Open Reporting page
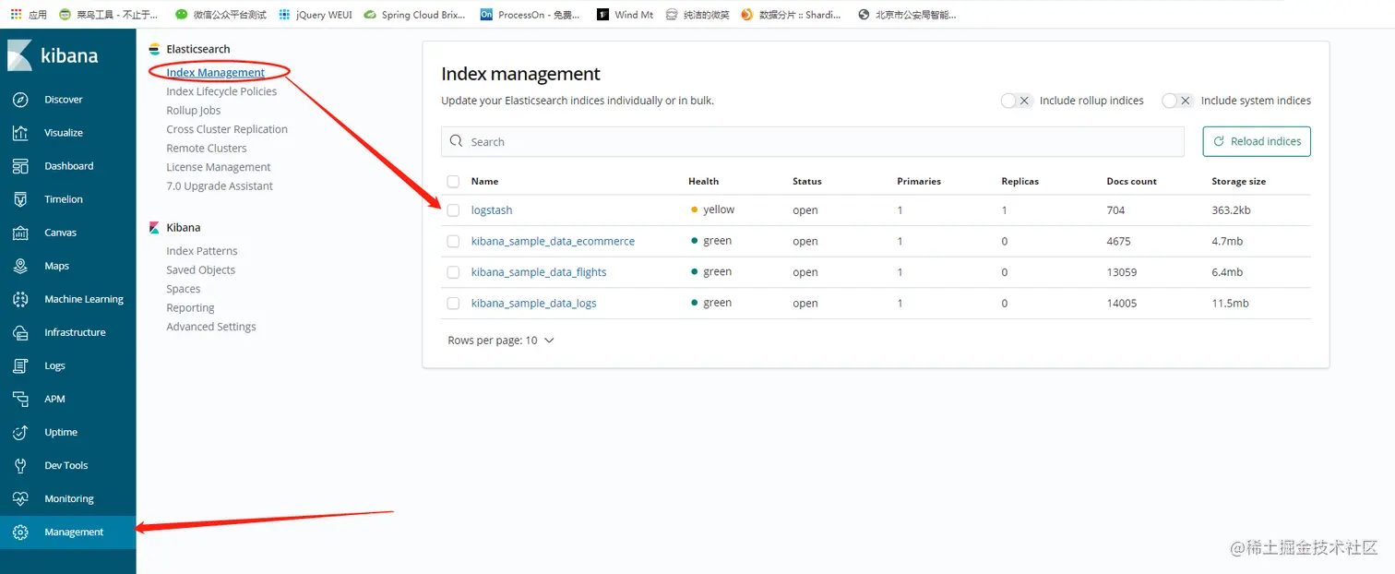Screen dimensions: 1395x574 pyautogui.click(x=190, y=308)
